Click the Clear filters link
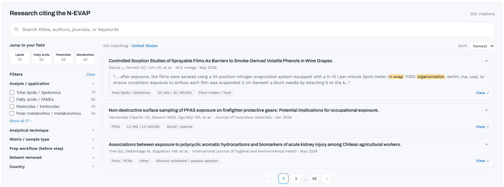Viewport: 504px width, 187px height. point(91,74)
